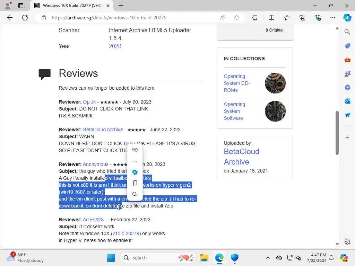The width and height of the screenshot is (355, 266).
Task: Open Windows Security shield on taskbar
Action: [x=235, y=258]
